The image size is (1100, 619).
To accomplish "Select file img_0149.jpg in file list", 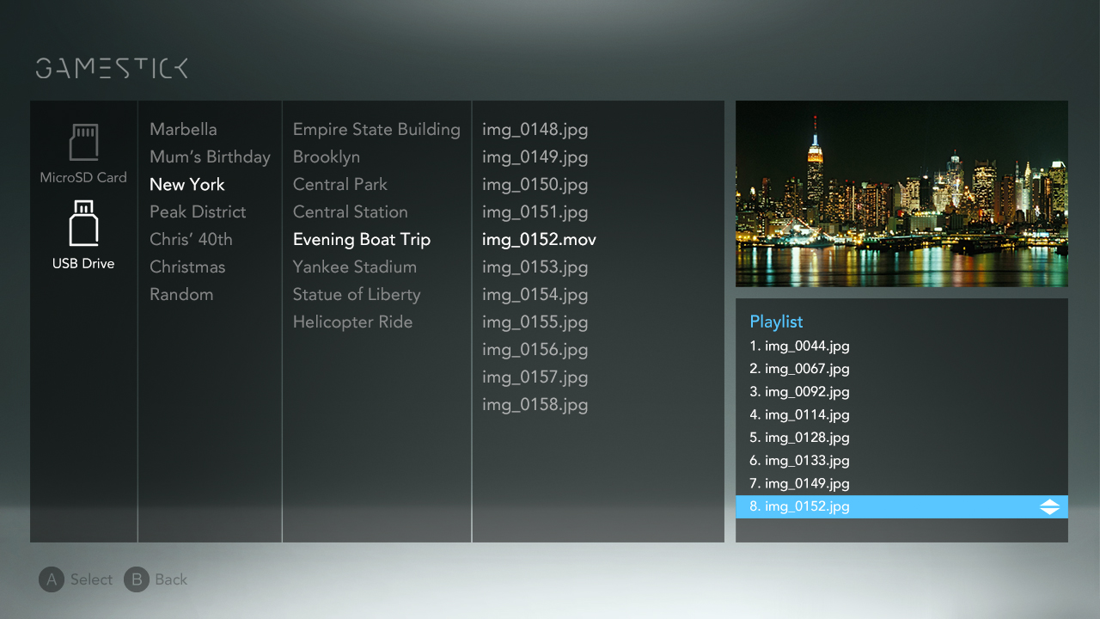I will click(535, 157).
